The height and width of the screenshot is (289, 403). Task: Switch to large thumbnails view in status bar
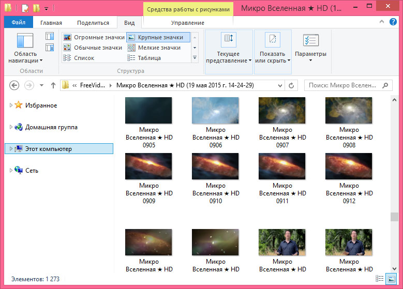tap(391, 279)
